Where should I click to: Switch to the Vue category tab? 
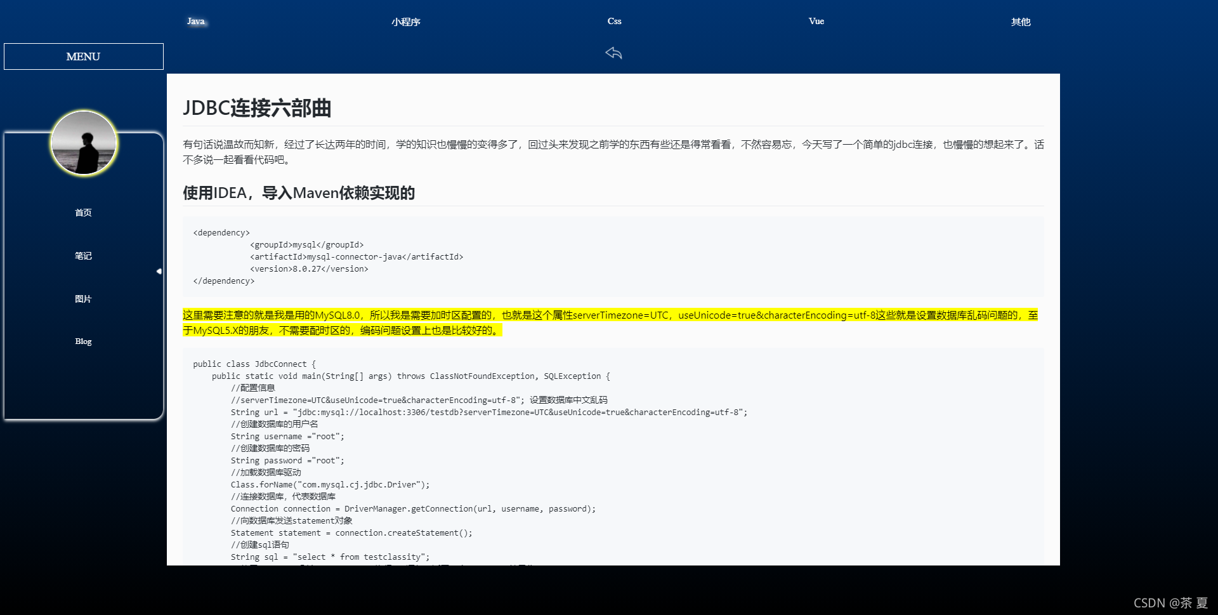tap(816, 21)
